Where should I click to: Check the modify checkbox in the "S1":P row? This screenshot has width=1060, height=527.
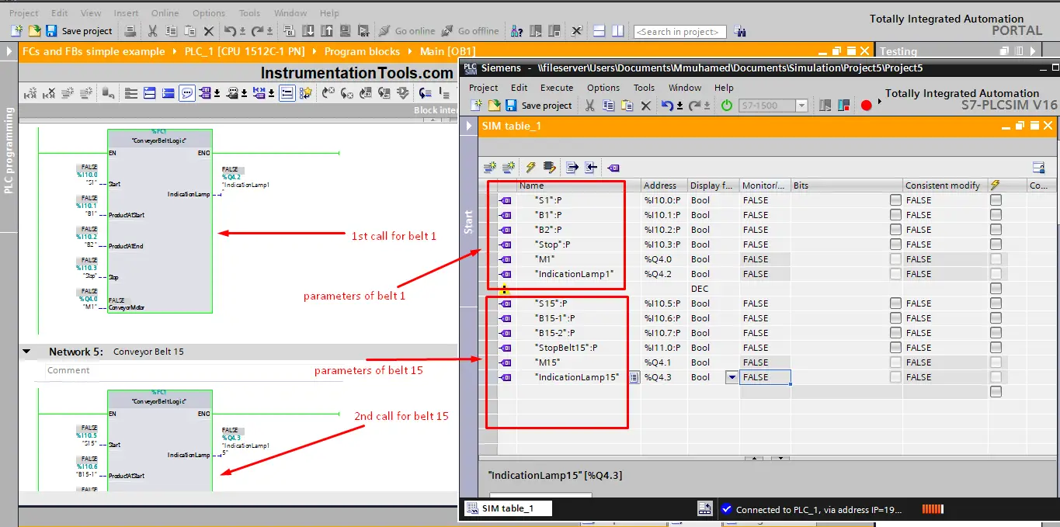pos(996,200)
